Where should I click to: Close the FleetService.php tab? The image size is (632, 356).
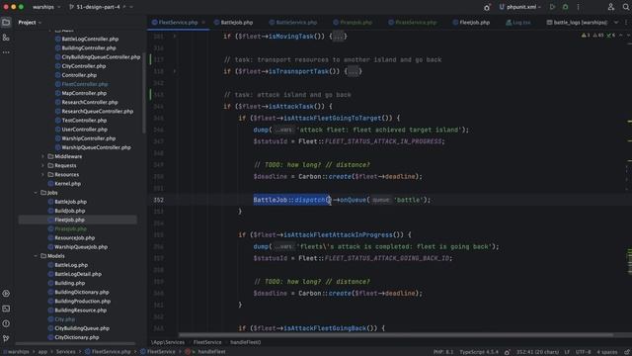[x=203, y=23]
